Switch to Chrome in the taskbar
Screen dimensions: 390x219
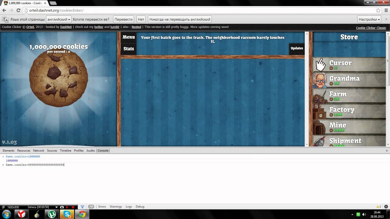click(82, 214)
